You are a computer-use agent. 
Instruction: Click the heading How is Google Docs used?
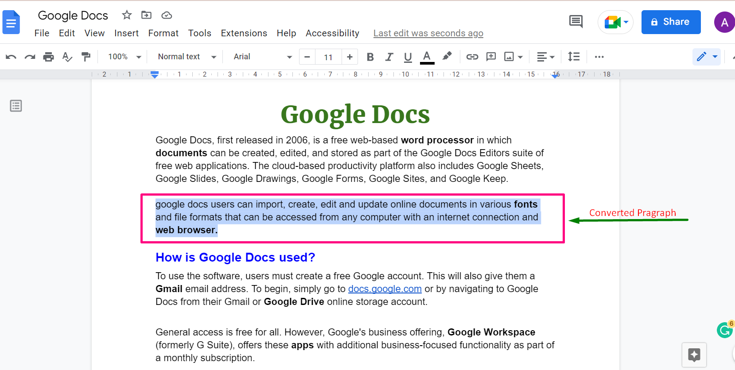coord(235,258)
